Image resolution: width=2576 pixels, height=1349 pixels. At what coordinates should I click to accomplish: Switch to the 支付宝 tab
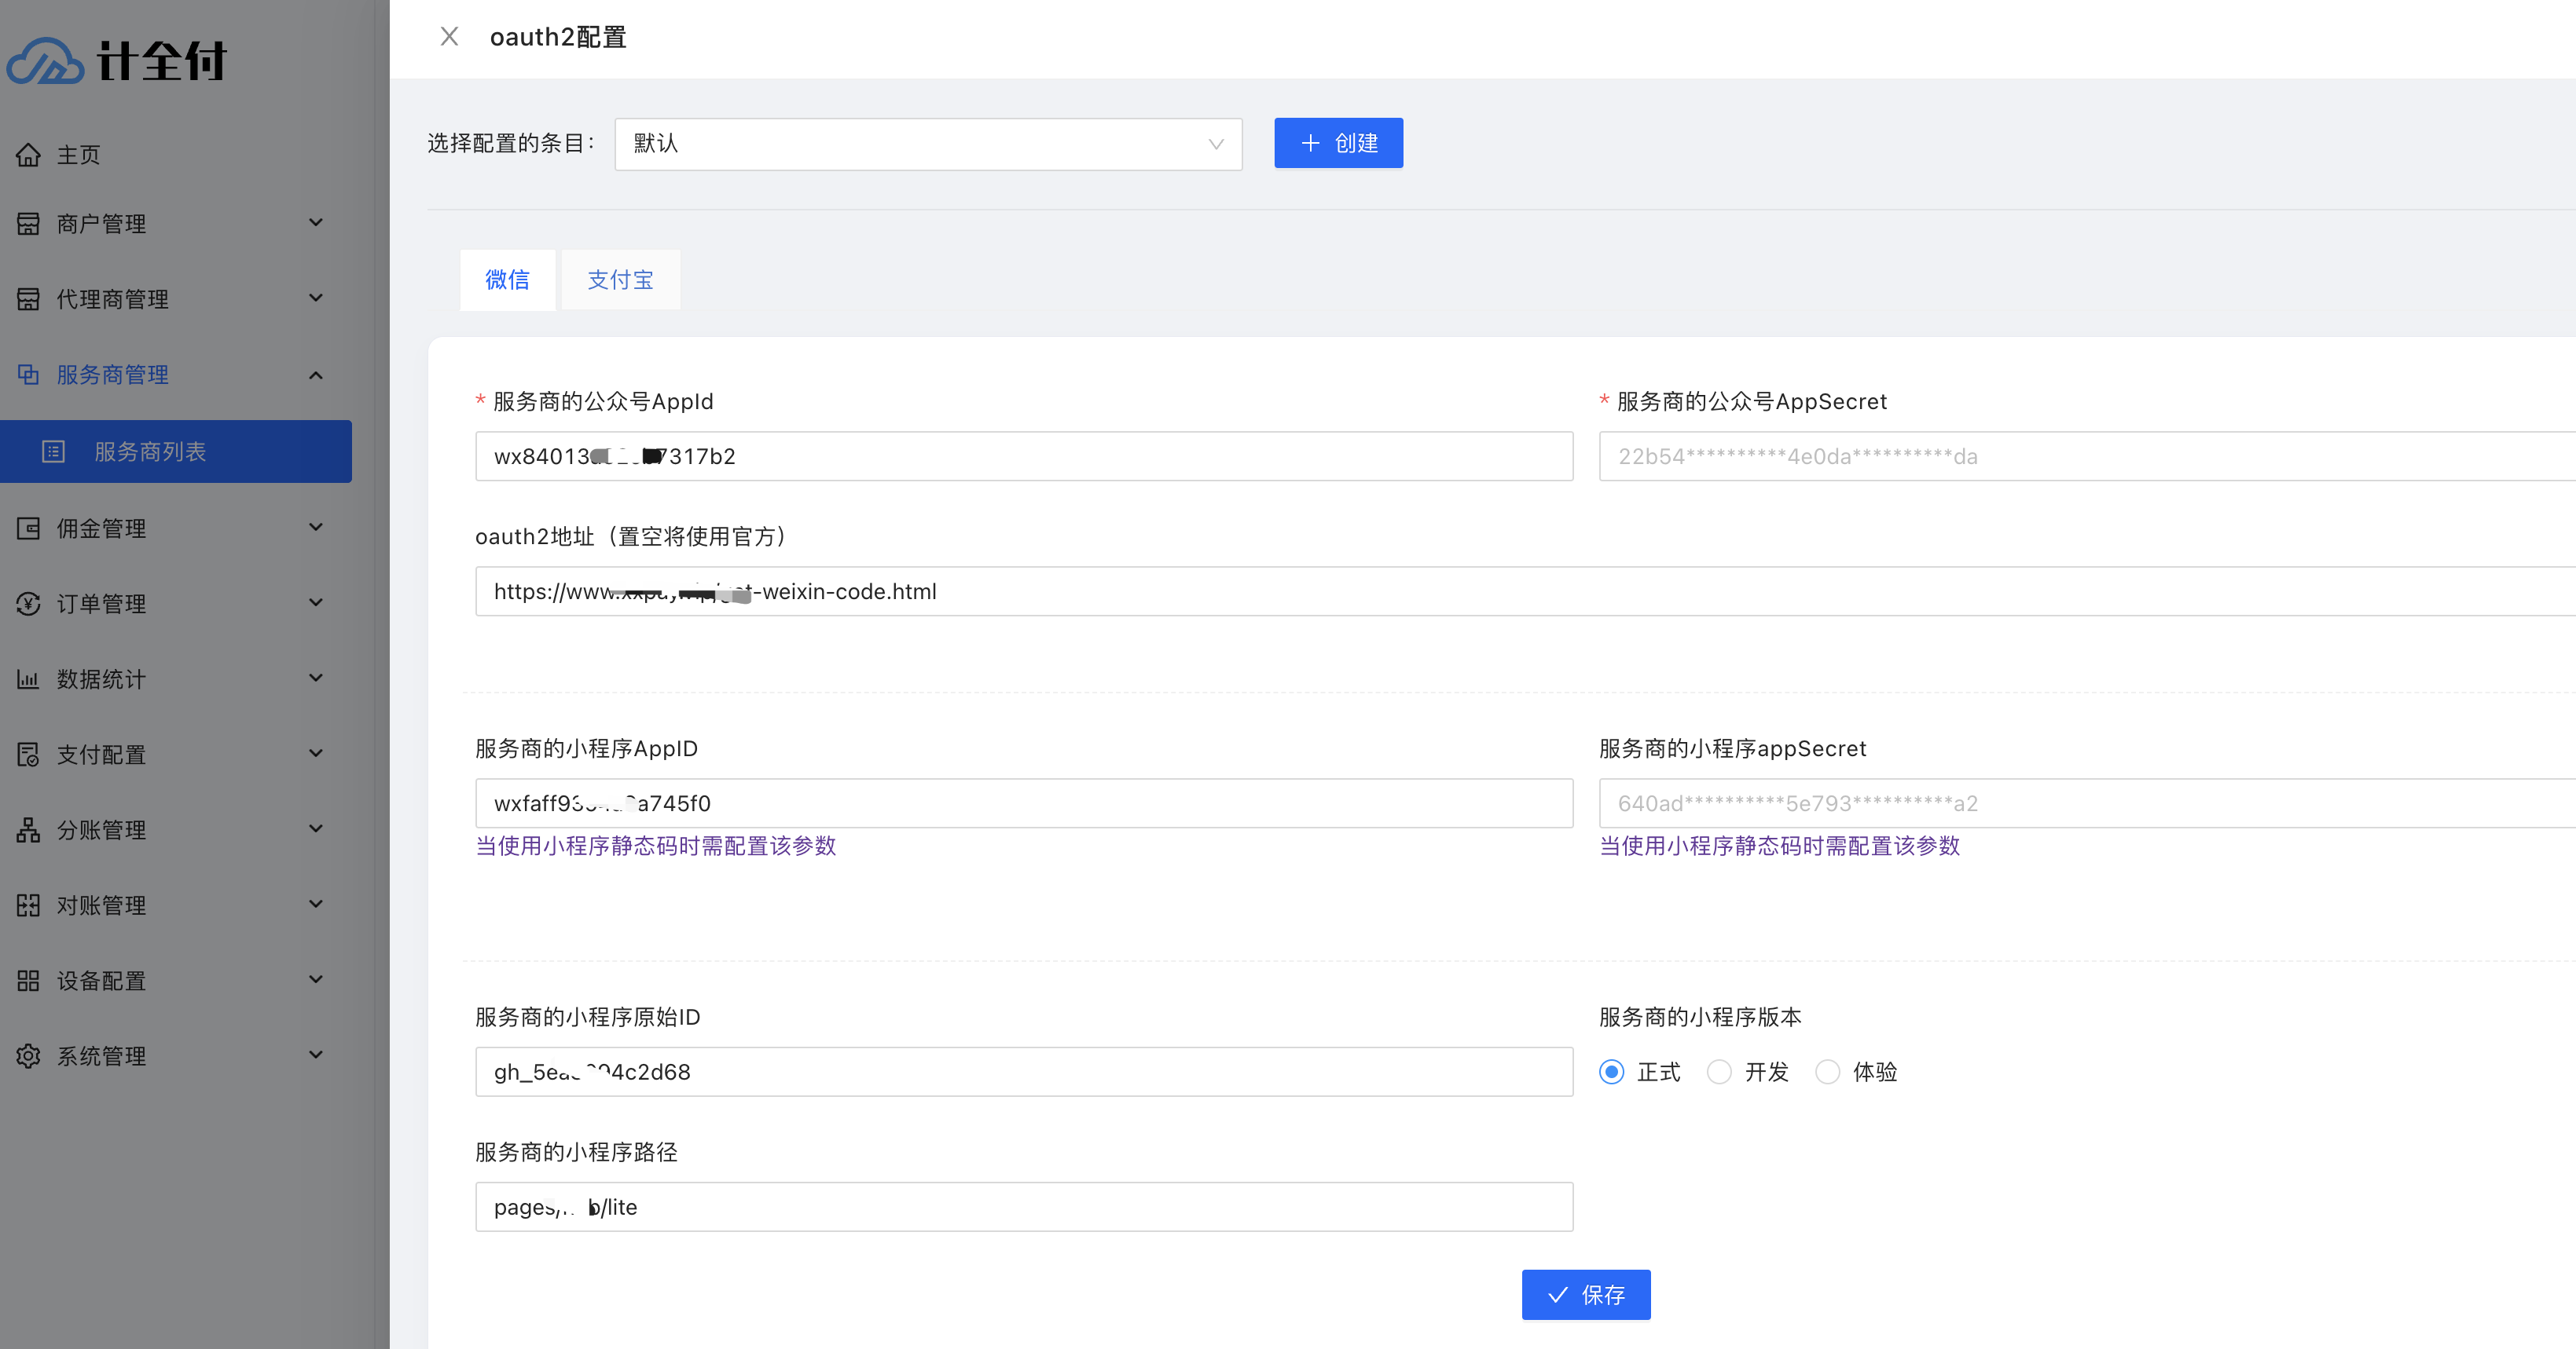click(x=620, y=280)
